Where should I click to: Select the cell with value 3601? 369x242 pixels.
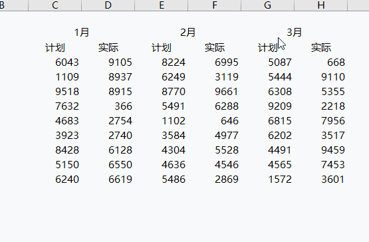click(320, 180)
